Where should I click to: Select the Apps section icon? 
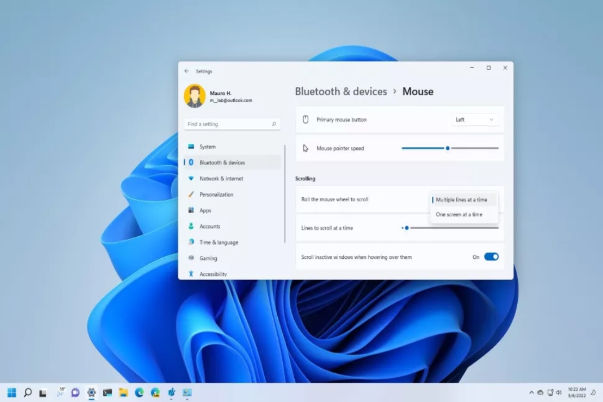(191, 210)
